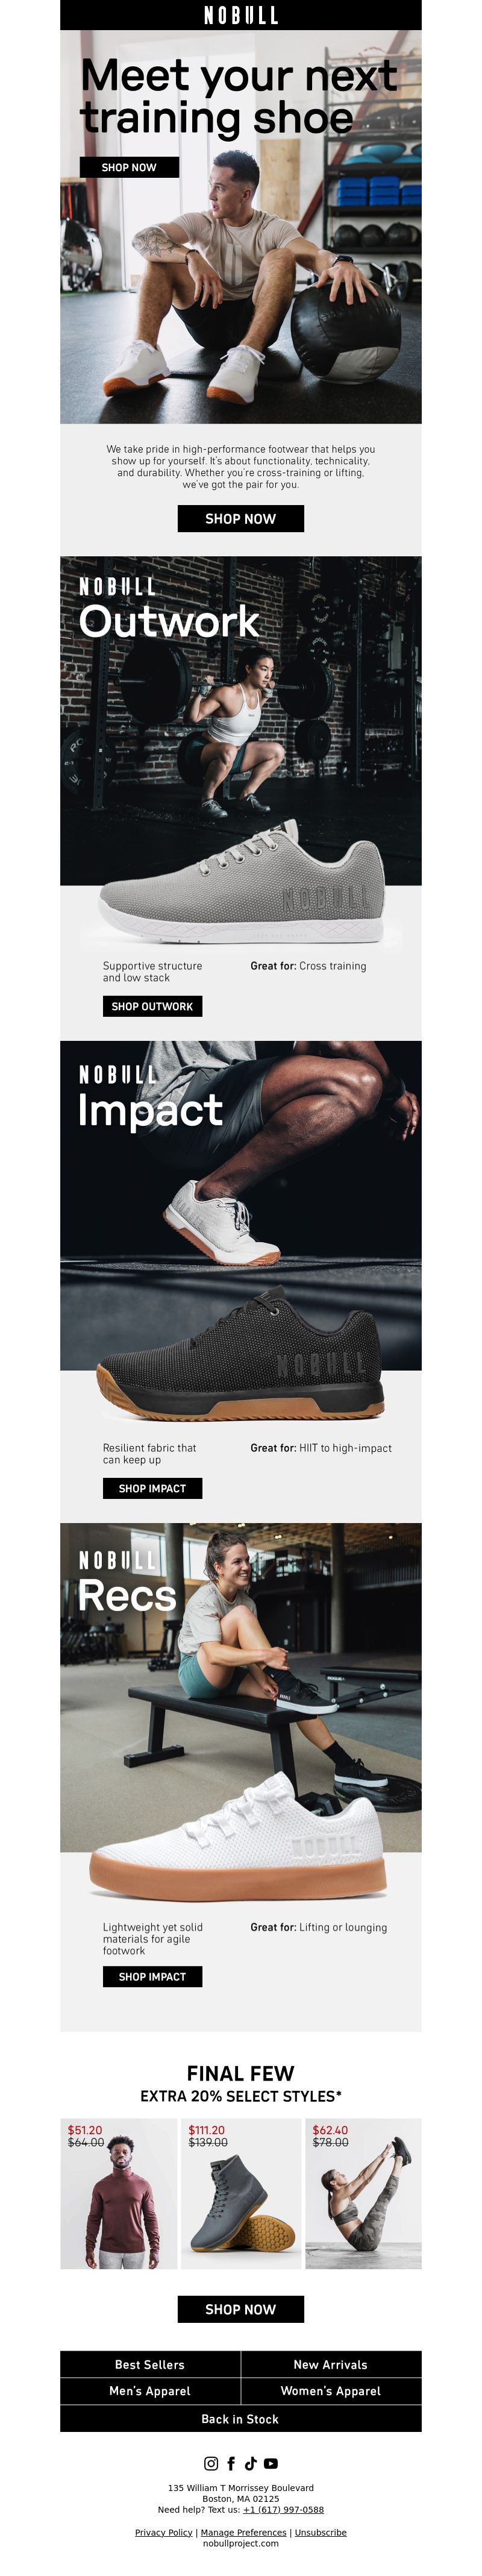This screenshot has height=2576, width=482.
Task: Click Shop Now button on hero image
Action: click(x=129, y=167)
